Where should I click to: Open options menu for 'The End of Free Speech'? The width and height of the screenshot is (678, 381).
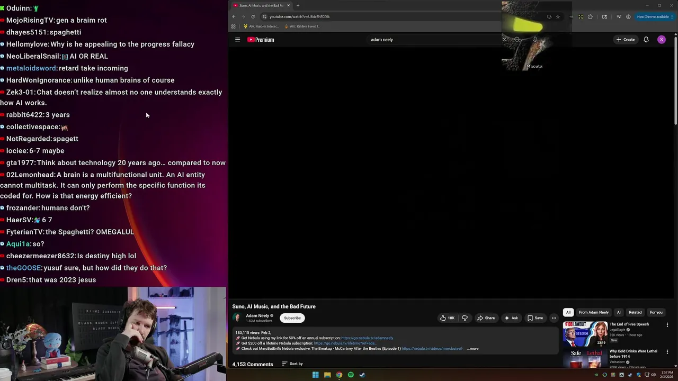pos(667,325)
